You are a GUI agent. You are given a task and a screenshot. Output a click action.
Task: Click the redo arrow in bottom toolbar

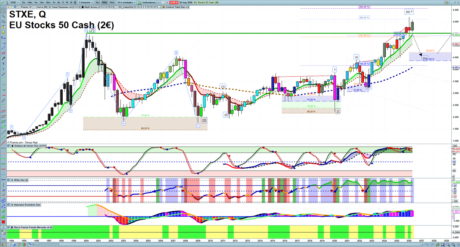[432, 245]
